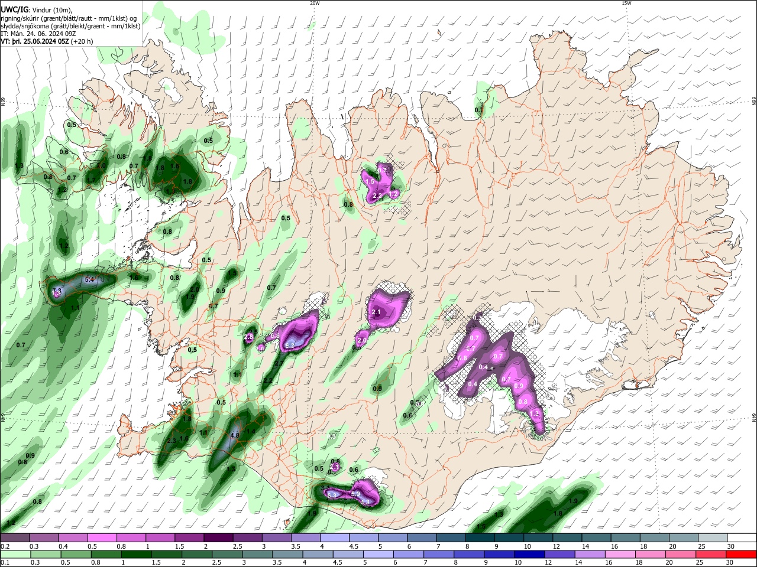This screenshot has width=757, height=567.
Task: Click the 7.3 precipitation value on the map
Action: 57,291
